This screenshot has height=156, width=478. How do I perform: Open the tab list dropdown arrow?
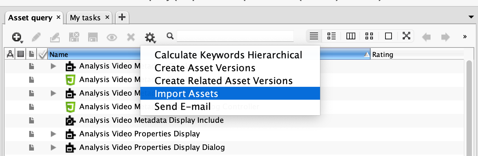coord(471,17)
